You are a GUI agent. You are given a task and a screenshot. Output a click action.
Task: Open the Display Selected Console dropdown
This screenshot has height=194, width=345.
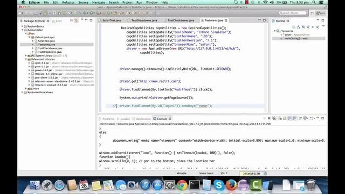[x=308, y=119]
